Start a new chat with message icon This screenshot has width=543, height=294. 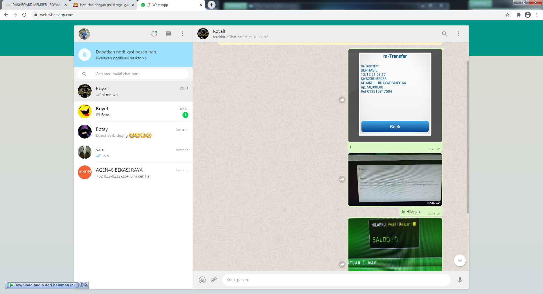click(168, 34)
